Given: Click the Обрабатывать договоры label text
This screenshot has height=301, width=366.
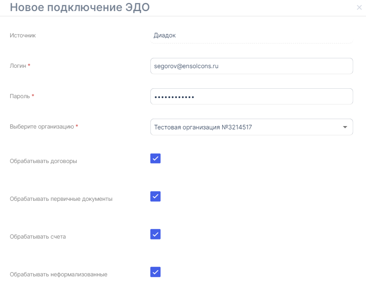Looking at the screenshot, I should pyautogui.click(x=43, y=161).
